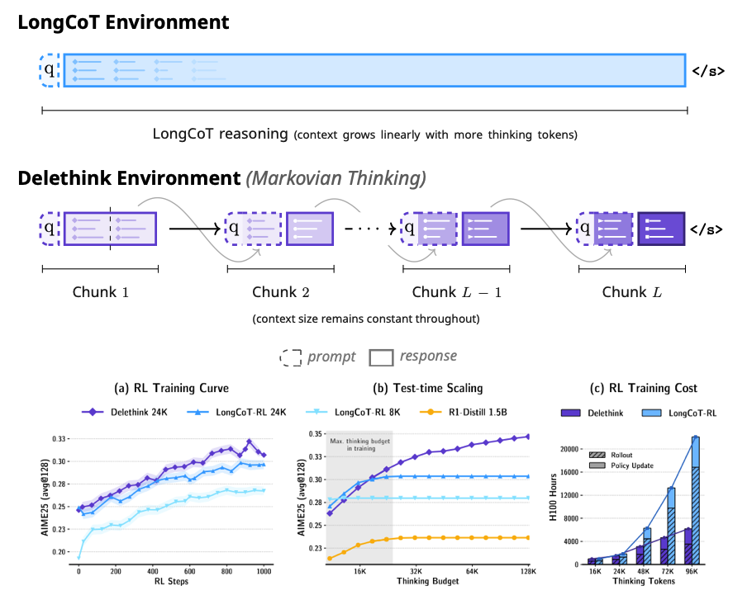
Task: Click the tallest blue bar at 96K tokens
Action: [696, 499]
